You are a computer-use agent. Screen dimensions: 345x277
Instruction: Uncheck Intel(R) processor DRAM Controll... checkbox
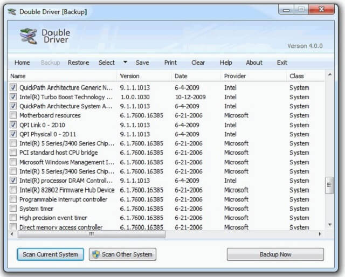[x=13, y=181]
